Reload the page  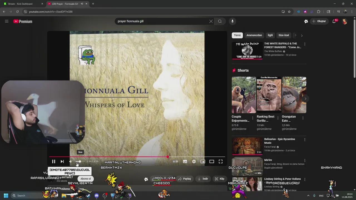[x=17, y=12]
